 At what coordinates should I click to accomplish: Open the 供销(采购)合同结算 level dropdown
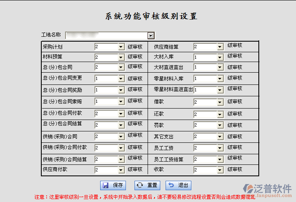point(121,160)
